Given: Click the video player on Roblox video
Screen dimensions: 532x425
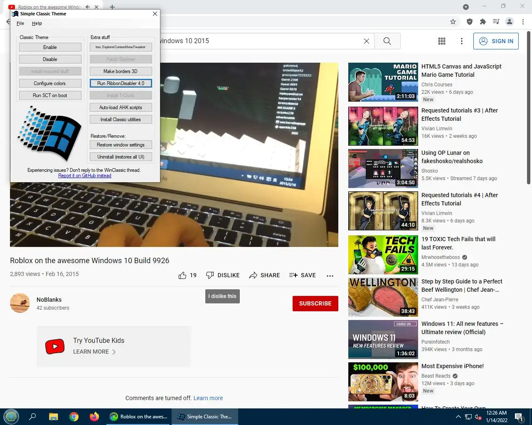Looking at the screenshot, I should click(249, 155).
